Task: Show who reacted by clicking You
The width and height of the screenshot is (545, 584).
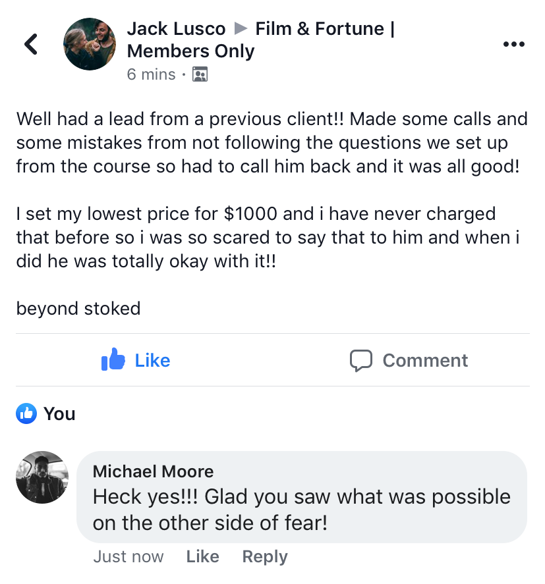Action: [x=59, y=413]
